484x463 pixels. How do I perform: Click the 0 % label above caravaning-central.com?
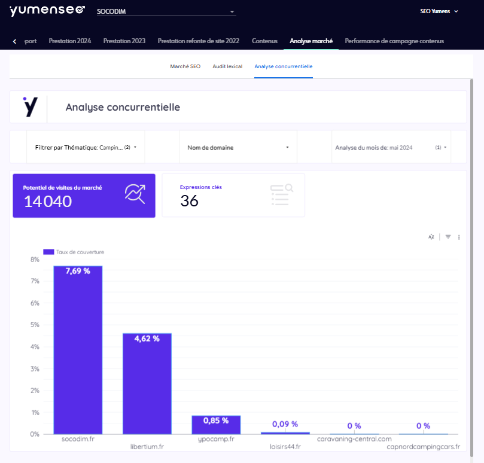354,426
